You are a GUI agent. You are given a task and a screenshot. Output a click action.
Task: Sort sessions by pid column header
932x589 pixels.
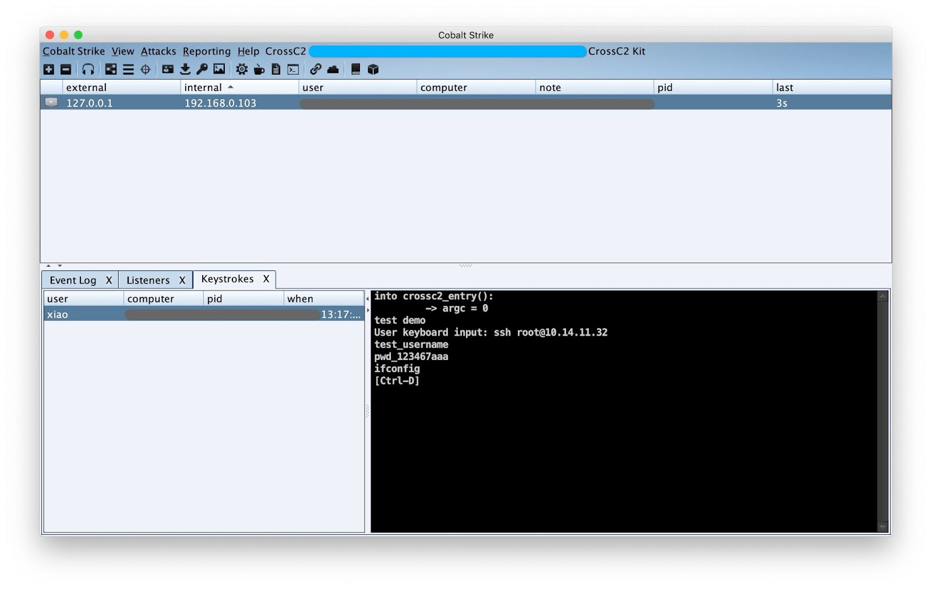pyautogui.click(x=713, y=87)
